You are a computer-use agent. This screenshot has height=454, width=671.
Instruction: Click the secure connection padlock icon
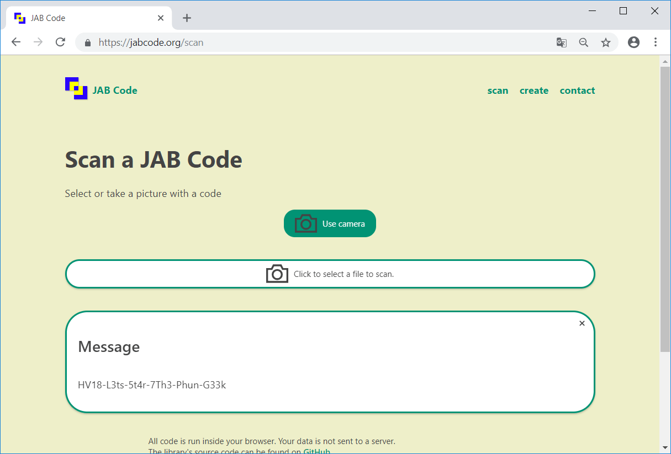pyautogui.click(x=87, y=42)
